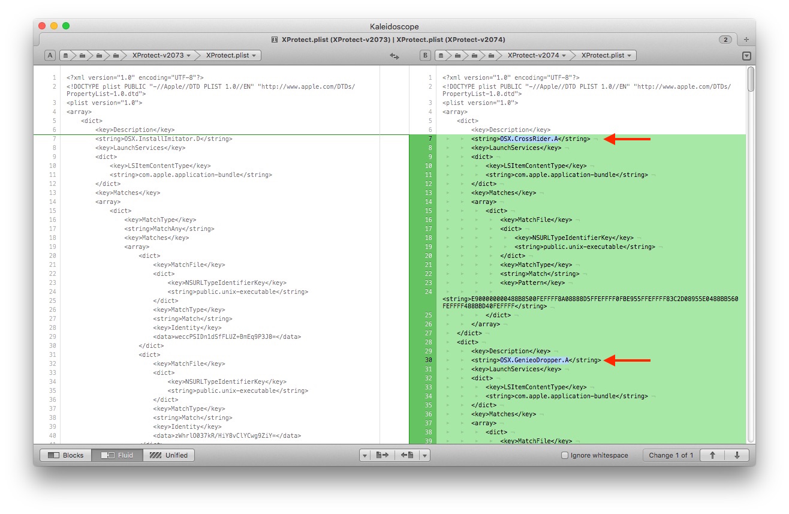Click the folder just left of XProtect-v2073
The width and height of the screenshot is (789, 514).
116,55
